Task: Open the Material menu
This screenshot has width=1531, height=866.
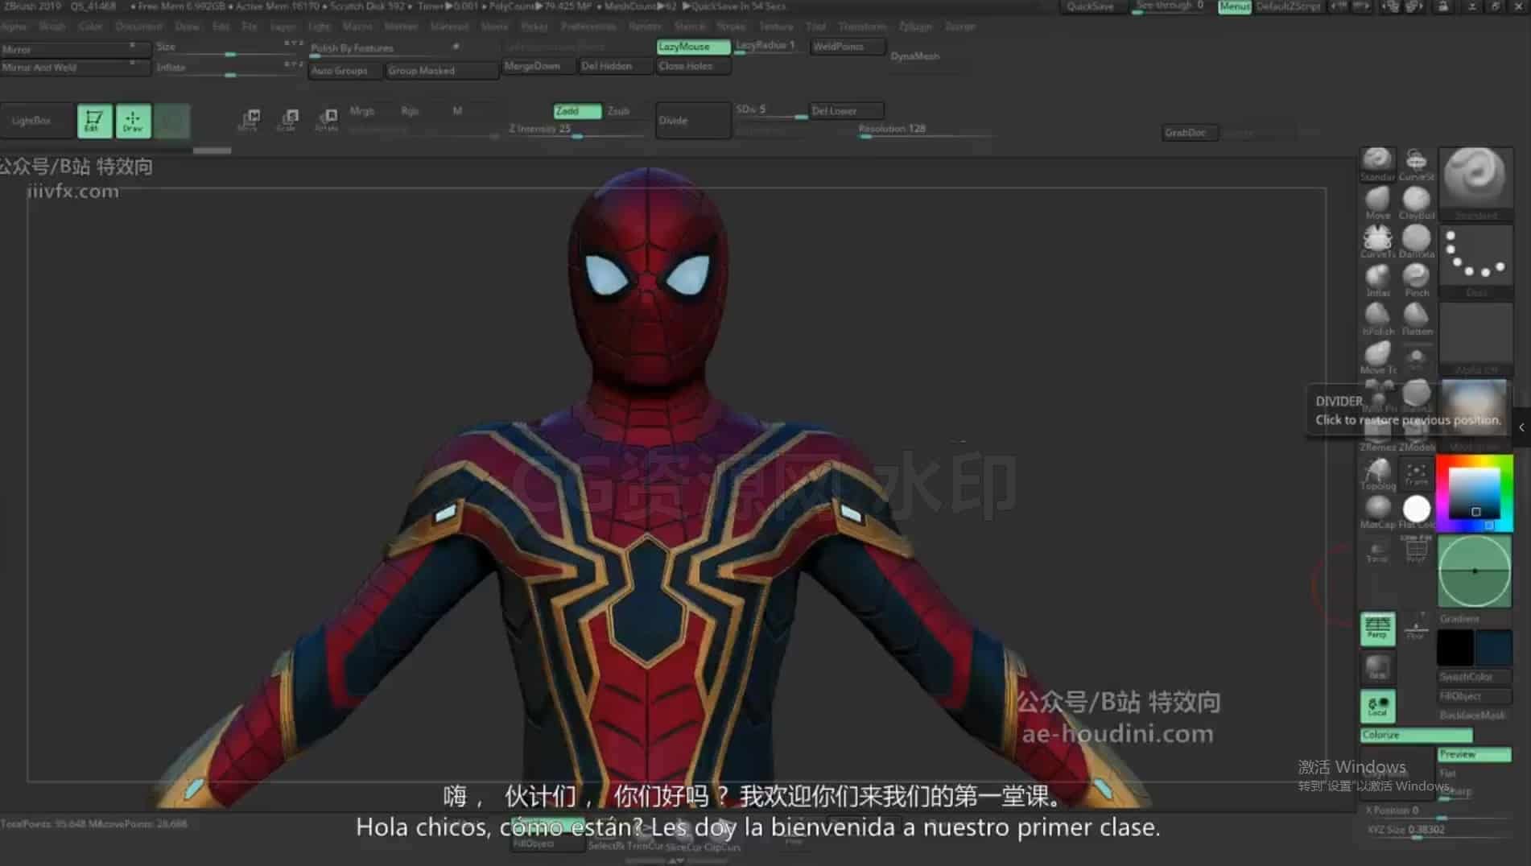Action: [449, 27]
